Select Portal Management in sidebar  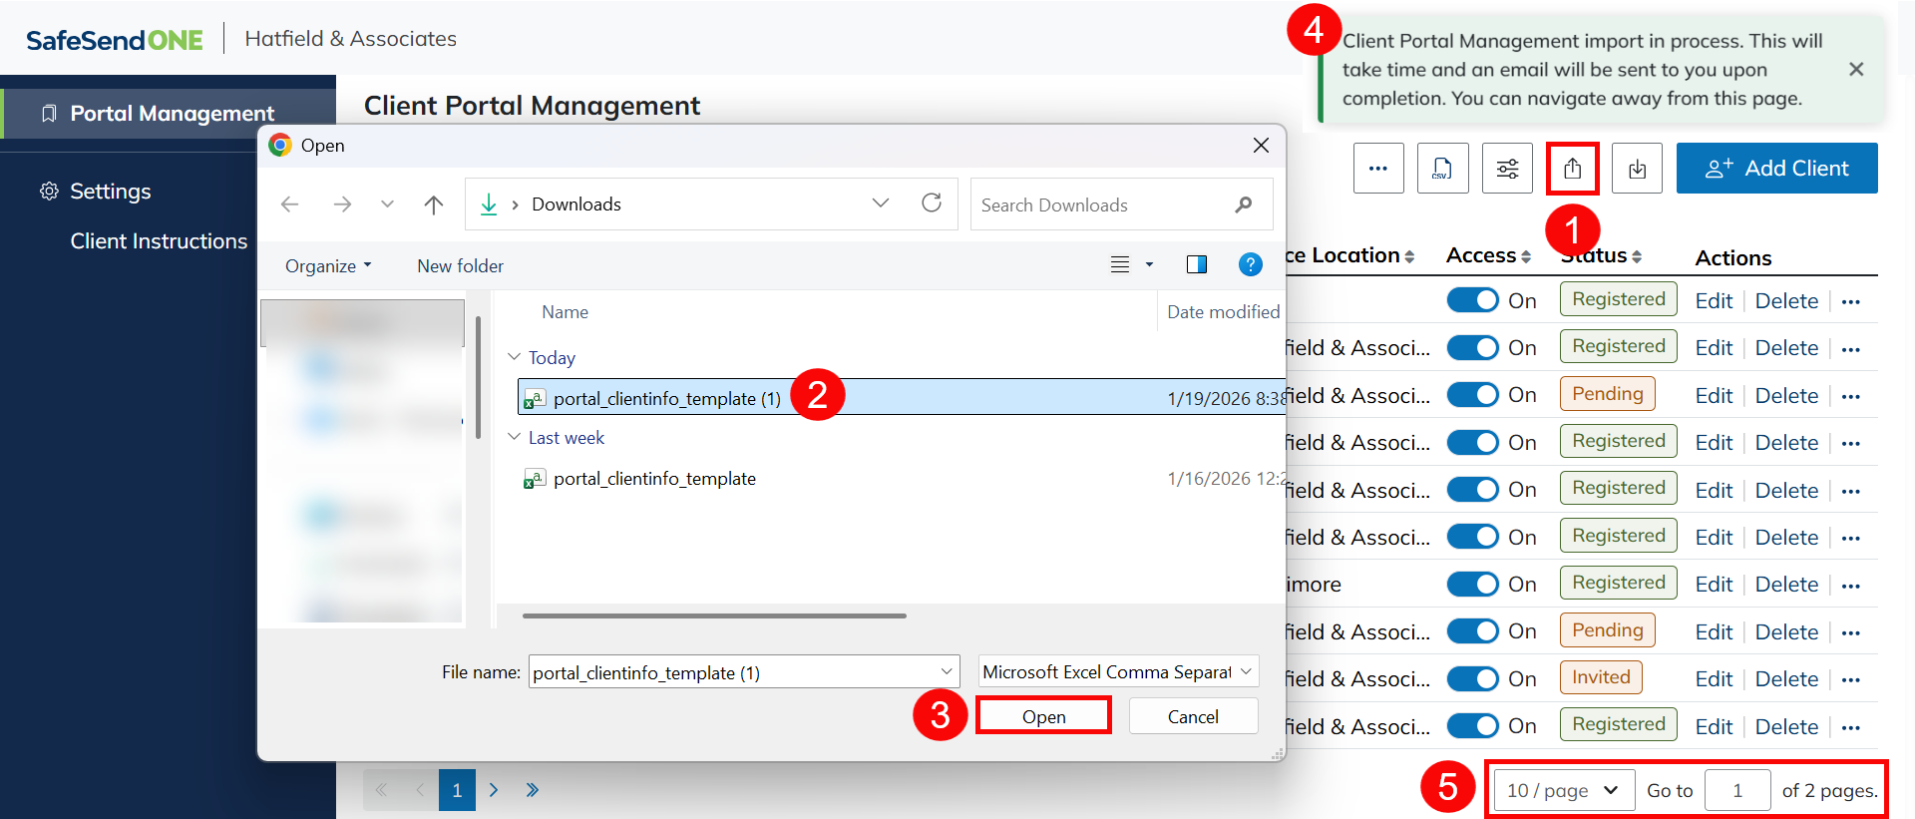[x=172, y=114]
